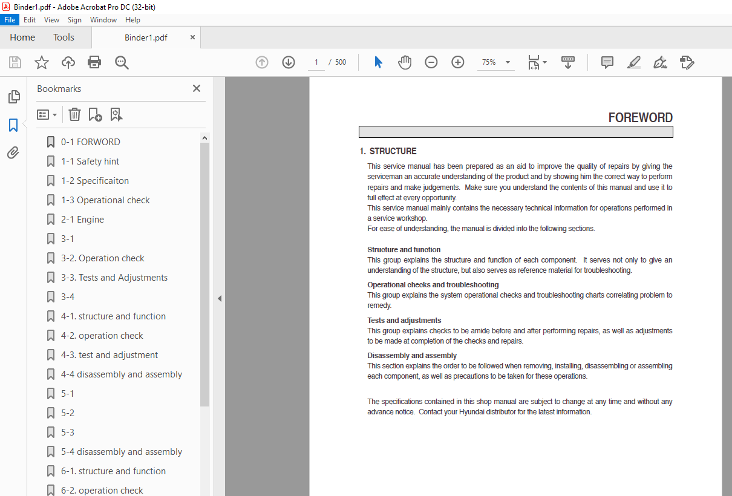Open bookmark 3-3. Tests and Adjustments
Viewport: 732px width, 496px height.
click(x=114, y=278)
